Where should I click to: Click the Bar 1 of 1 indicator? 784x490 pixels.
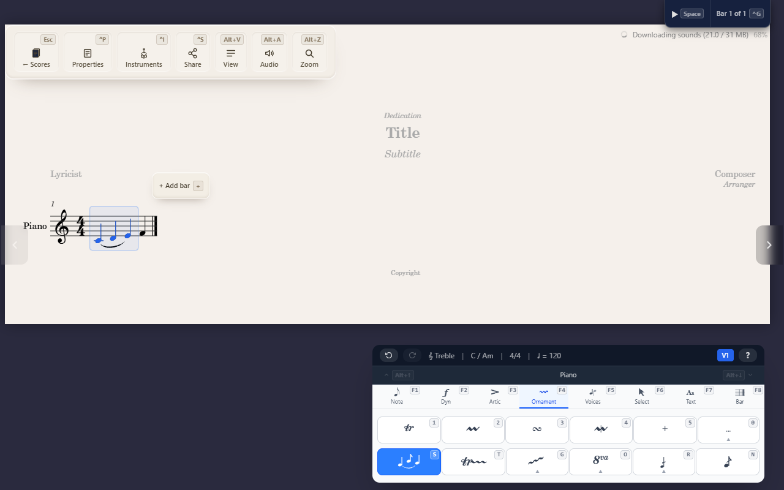click(x=739, y=13)
